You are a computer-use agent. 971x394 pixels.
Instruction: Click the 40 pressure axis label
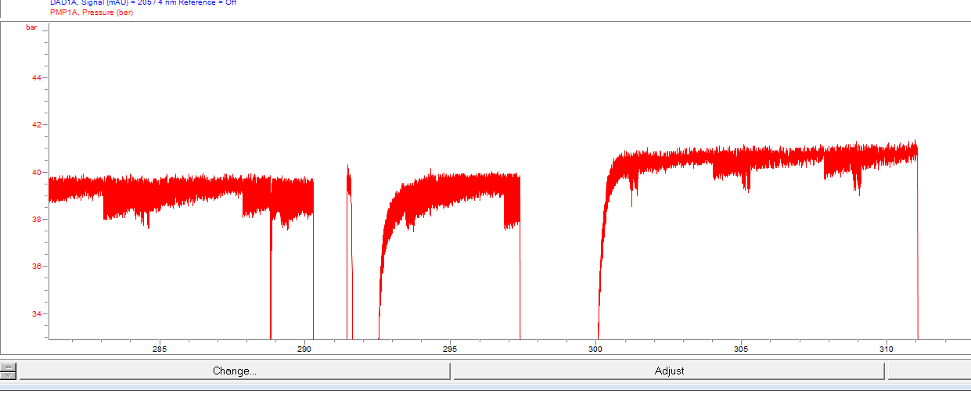tap(36, 173)
